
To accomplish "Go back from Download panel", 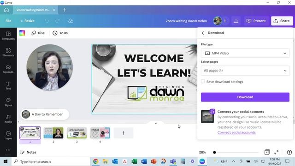I will click(x=203, y=33).
